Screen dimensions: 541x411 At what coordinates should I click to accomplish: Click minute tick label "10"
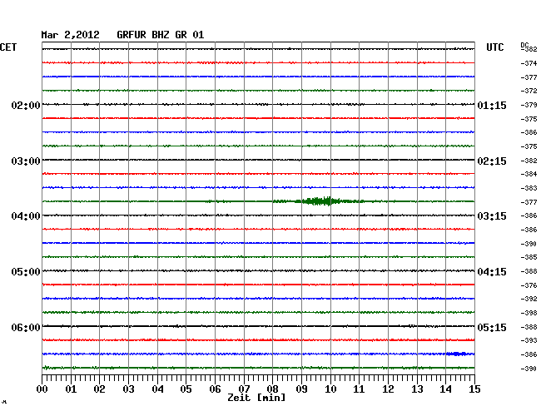[330, 389]
